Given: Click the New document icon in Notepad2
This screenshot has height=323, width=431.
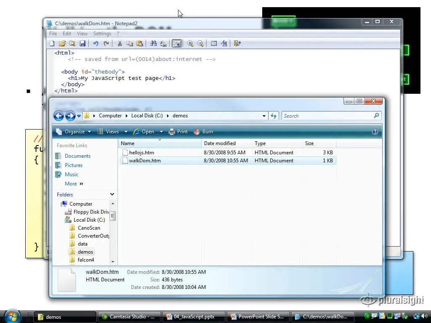Looking at the screenshot, I should click(x=52, y=43).
